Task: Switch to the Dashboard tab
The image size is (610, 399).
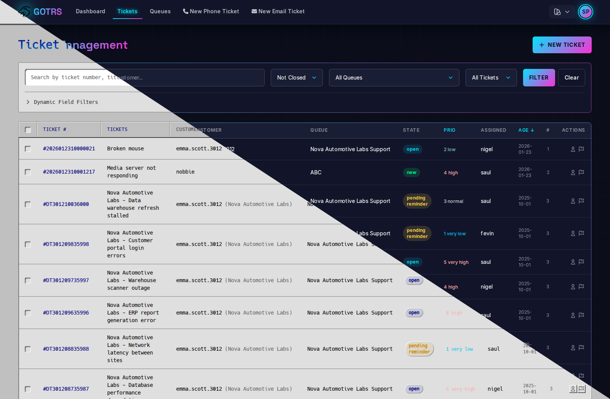Action: [91, 11]
